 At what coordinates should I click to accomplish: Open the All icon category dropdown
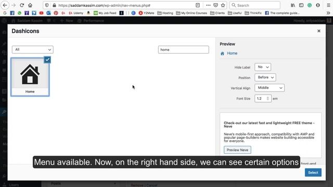point(33,50)
